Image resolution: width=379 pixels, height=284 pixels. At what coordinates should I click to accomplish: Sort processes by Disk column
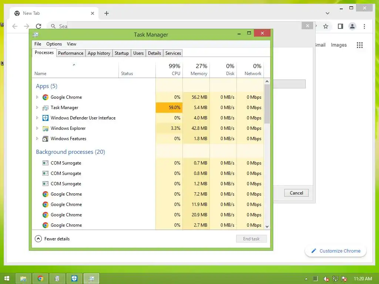(223, 70)
